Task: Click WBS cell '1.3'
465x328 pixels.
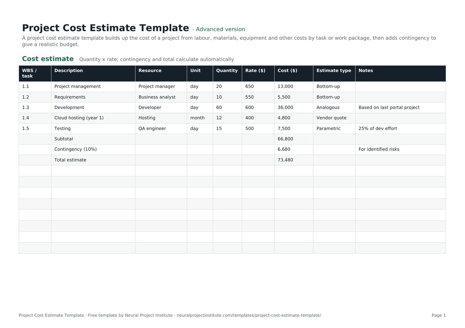Action: [35, 107]
